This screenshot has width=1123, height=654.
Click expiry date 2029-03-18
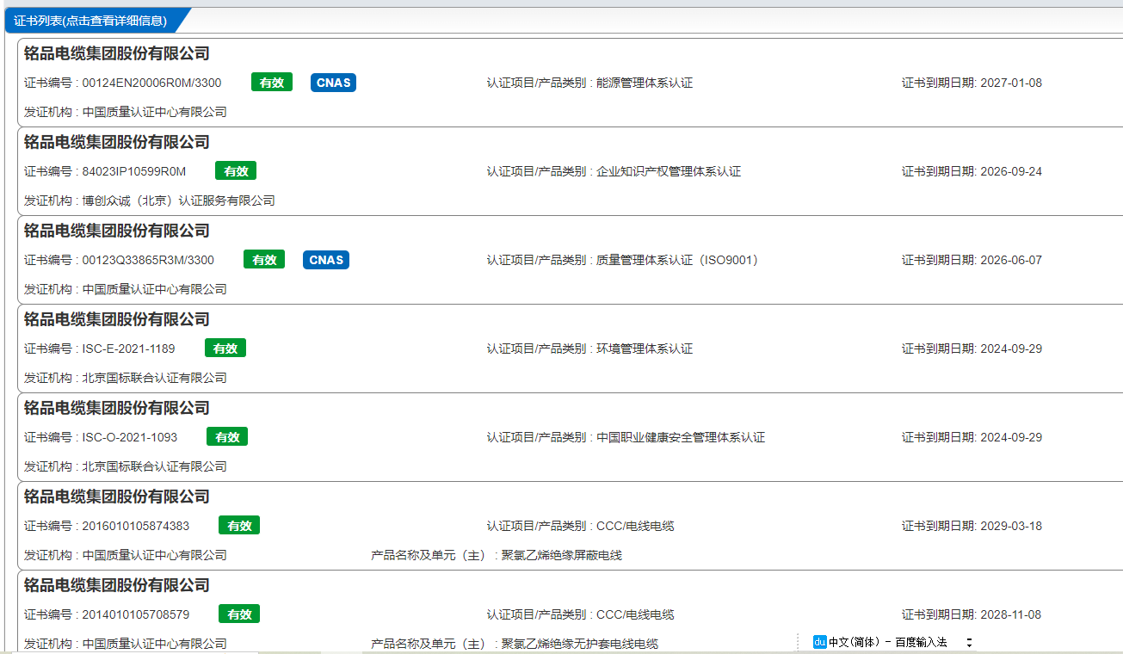coord(1011,527)
